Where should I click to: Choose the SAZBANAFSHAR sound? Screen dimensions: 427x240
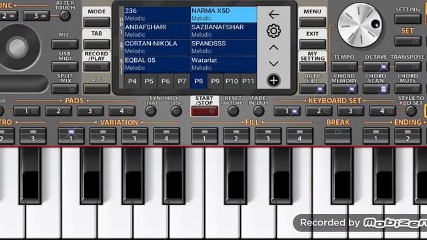pos(224,31)
